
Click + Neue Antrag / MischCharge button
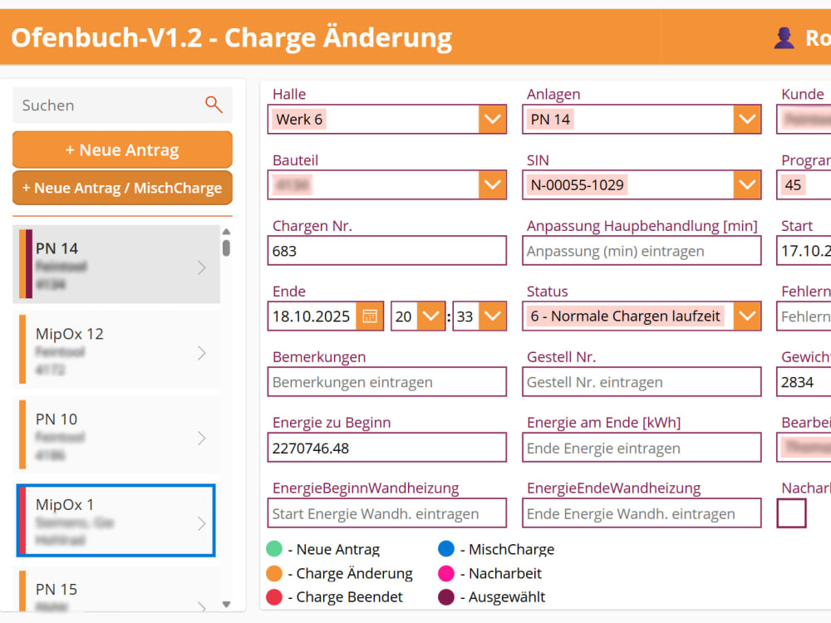[x=122, y=188]
